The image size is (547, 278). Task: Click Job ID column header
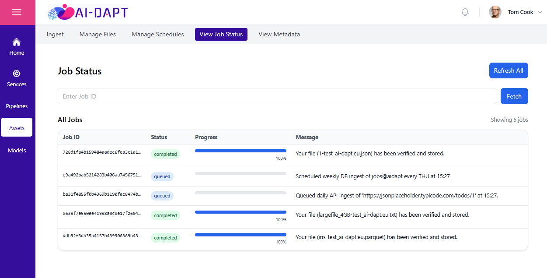[71, 137]
